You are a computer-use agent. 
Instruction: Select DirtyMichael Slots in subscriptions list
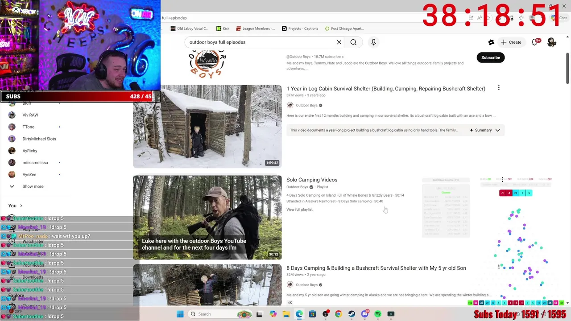click(x=39, y=139)
